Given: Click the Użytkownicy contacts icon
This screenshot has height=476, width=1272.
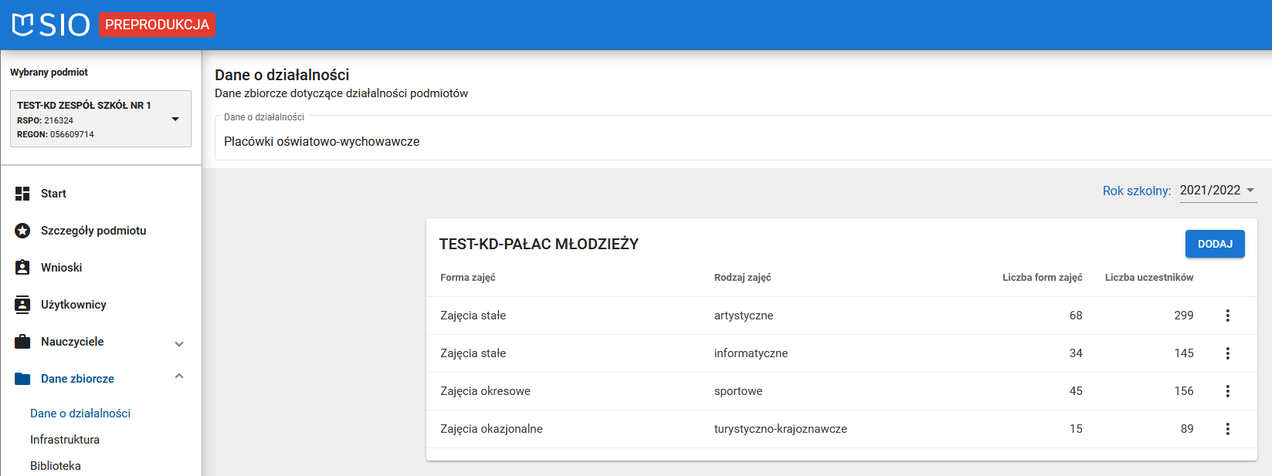Looking at the screenshot, I should [22, 305].
